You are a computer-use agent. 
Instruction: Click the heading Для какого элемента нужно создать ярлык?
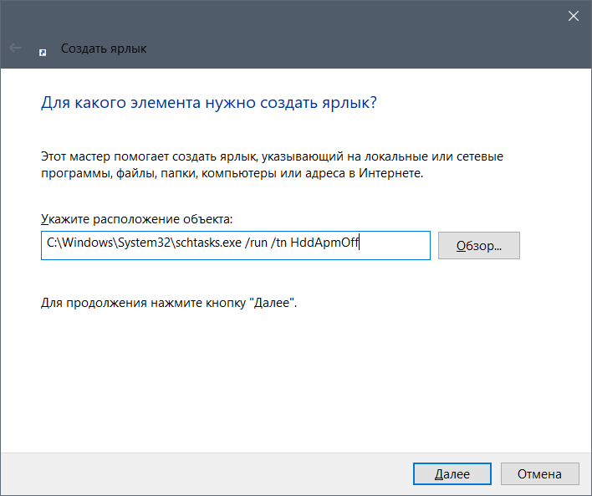[x=208, y=103]
